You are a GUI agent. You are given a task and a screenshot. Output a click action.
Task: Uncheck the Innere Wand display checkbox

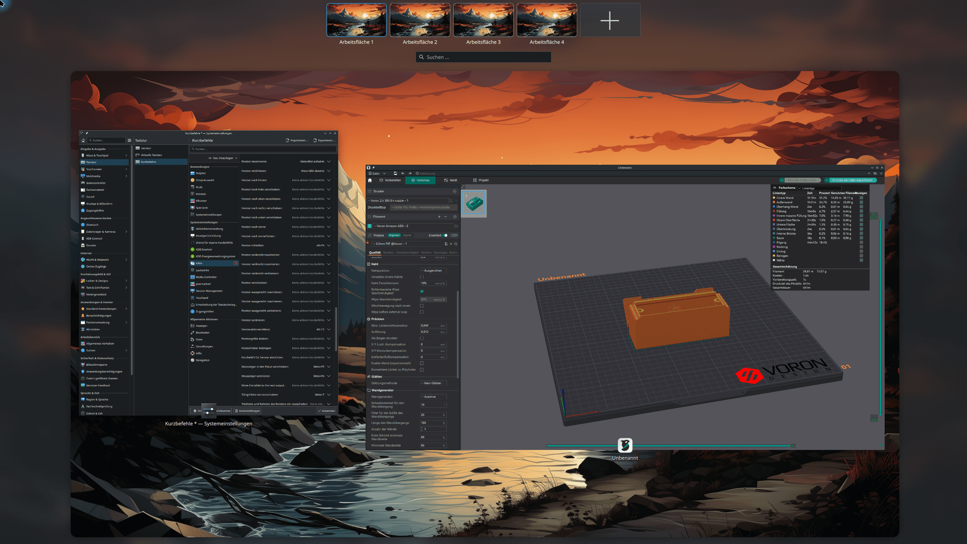click(861, 198)
